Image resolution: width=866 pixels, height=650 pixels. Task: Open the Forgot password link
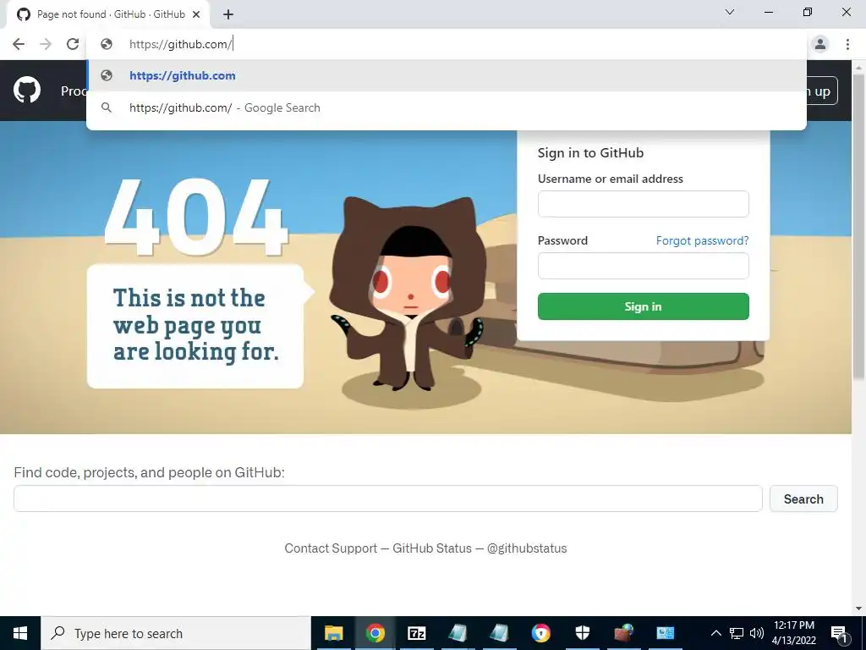tap(703, 240)
